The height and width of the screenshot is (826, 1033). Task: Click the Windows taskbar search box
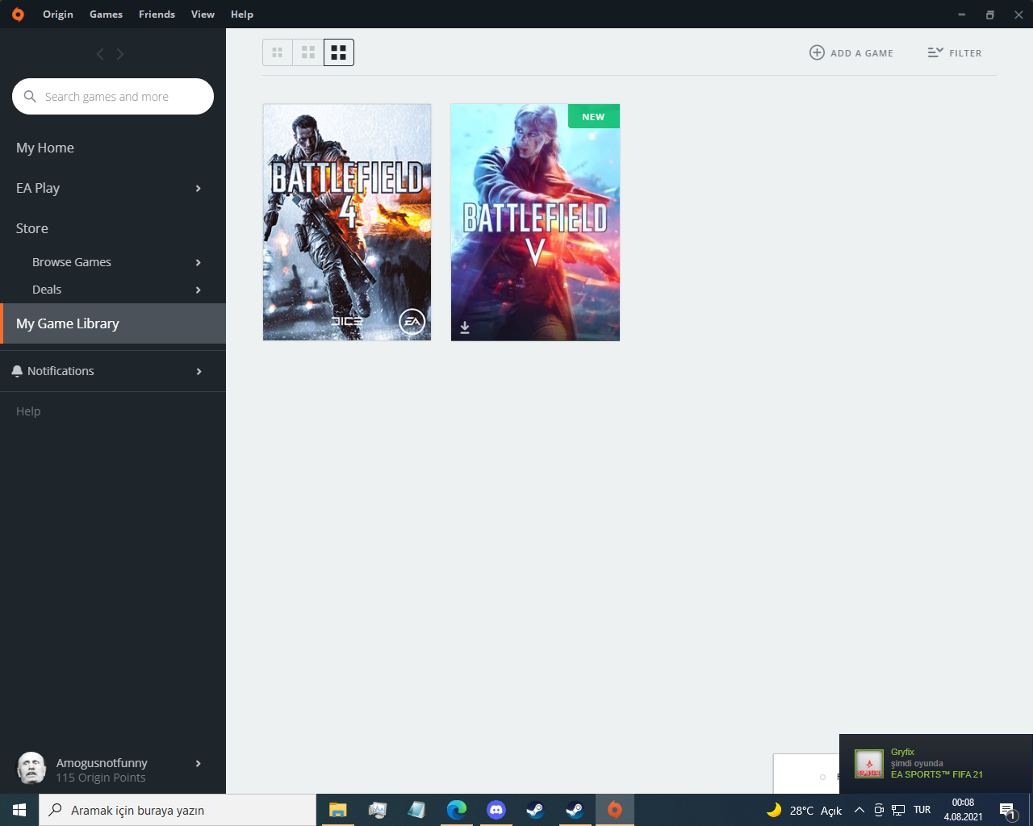click(x=178, y=810)
